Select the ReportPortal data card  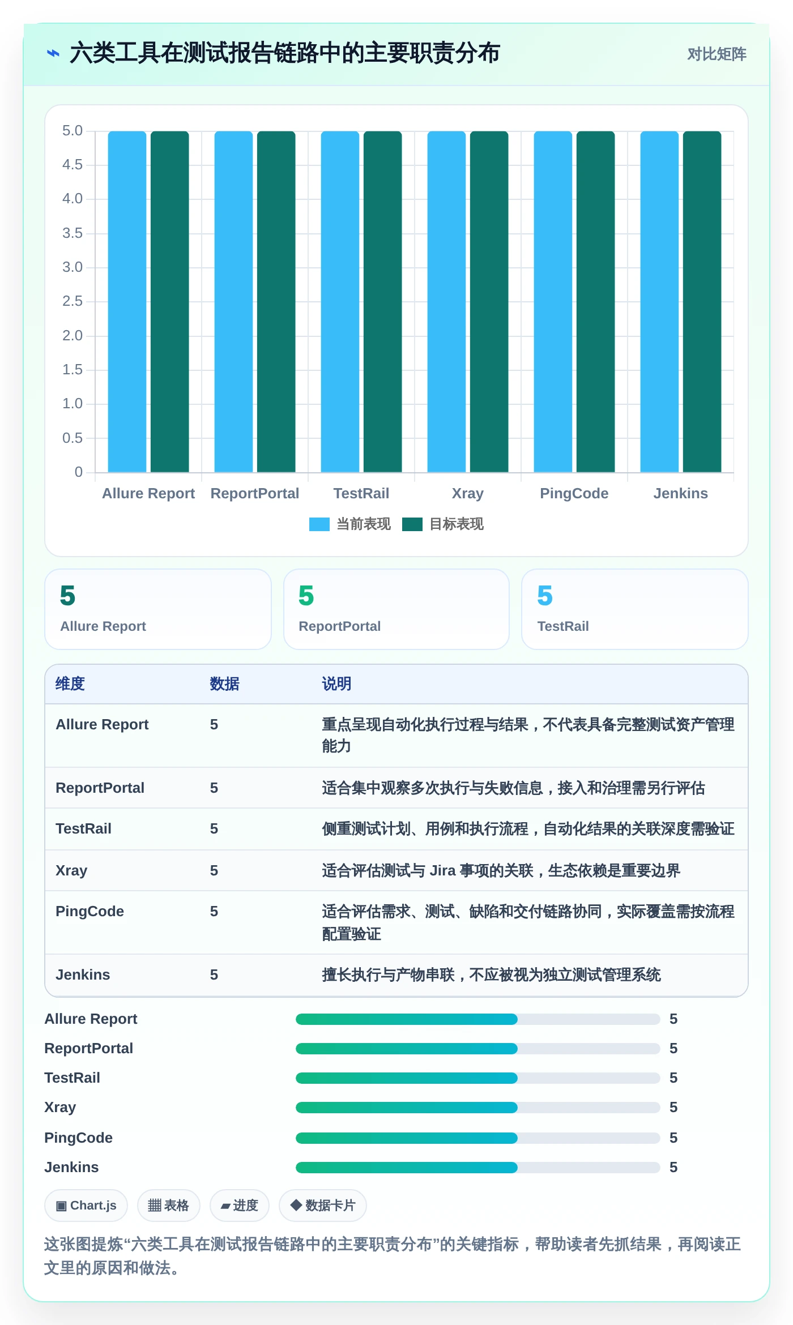click(396, 609)
